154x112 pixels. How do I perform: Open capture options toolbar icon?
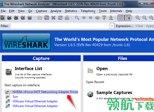pos(9,18)
